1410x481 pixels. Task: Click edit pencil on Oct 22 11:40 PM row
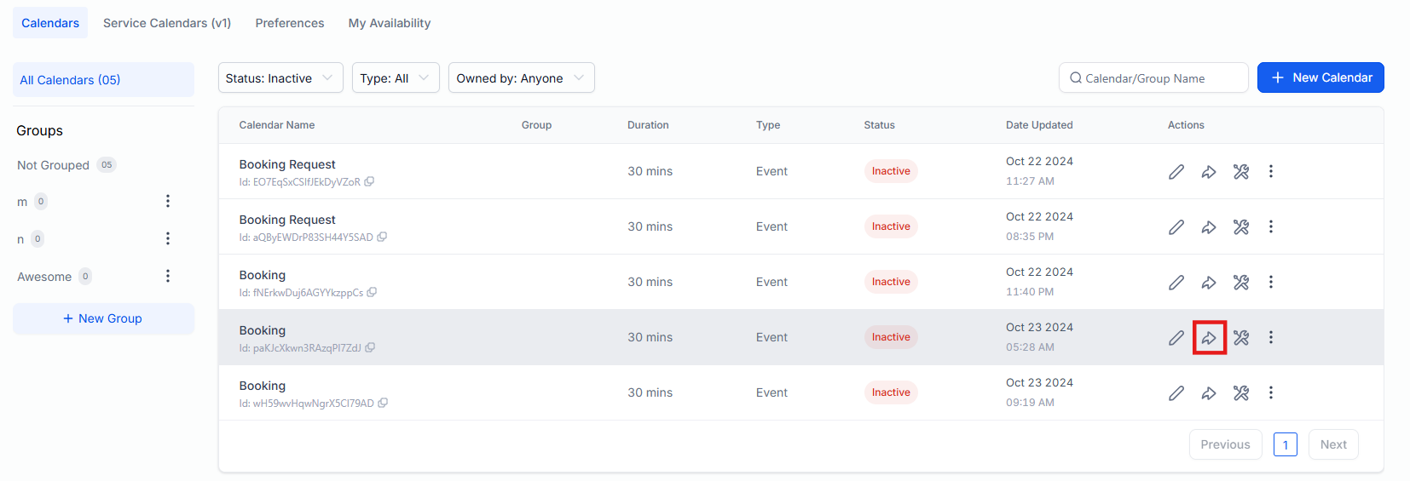coord(1176,283)
